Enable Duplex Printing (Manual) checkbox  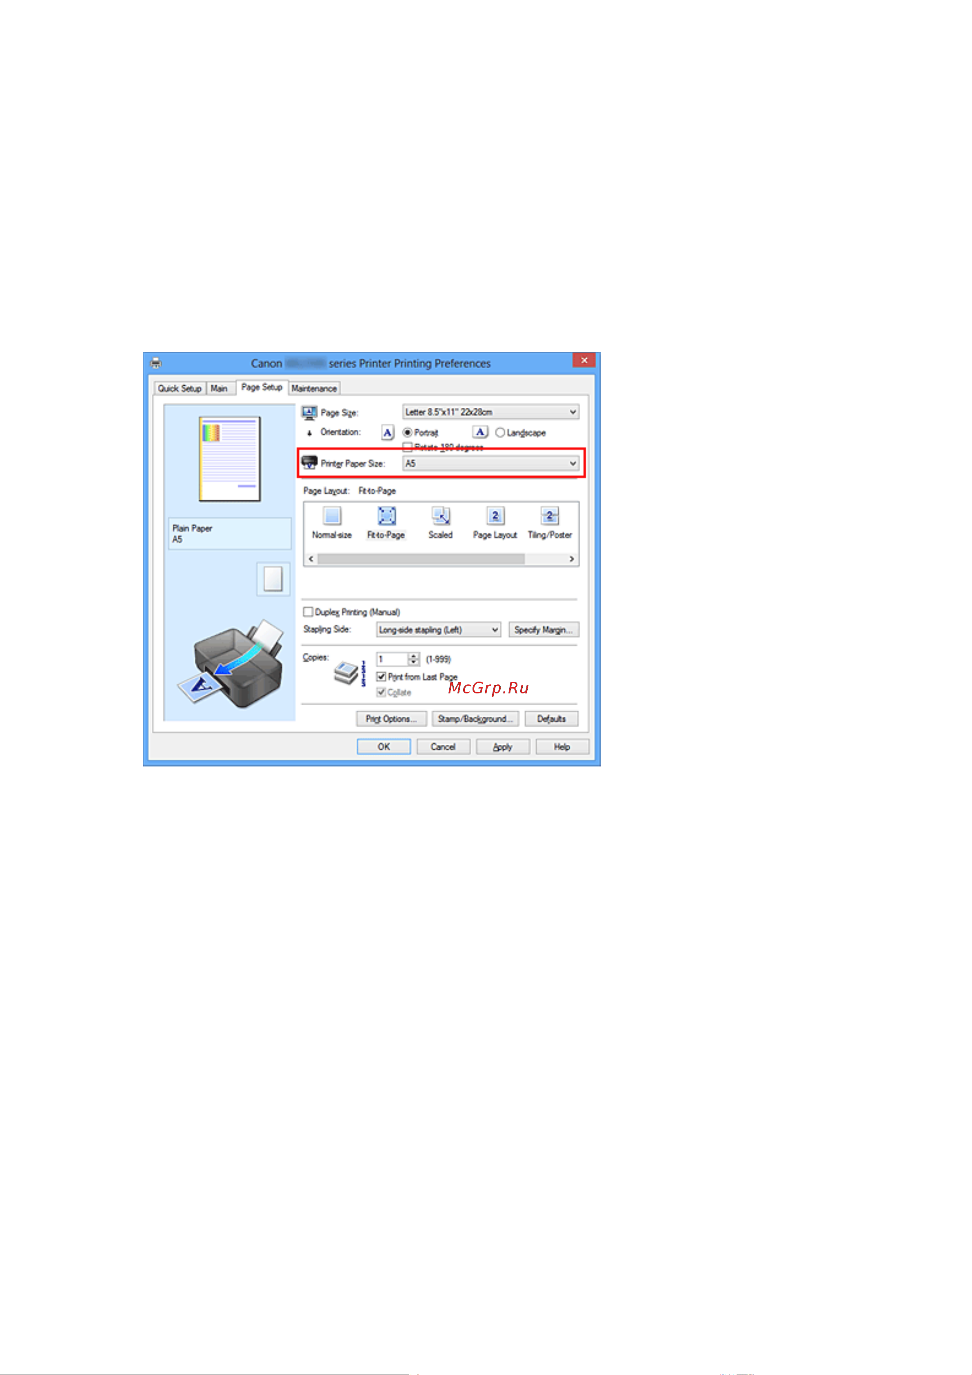308,612
